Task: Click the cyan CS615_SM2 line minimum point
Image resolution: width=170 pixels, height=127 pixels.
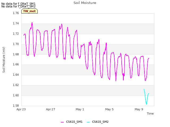Action: [x=146, y=104]
